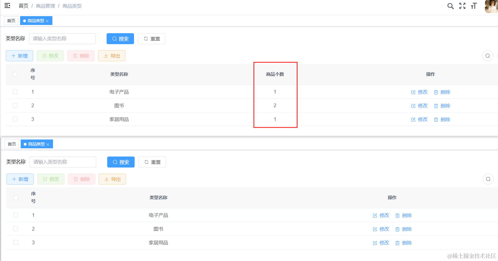Open the user avatar menu
Image resolution: width=498 pixels, height=261 pixels.
[x=491, y=6]
